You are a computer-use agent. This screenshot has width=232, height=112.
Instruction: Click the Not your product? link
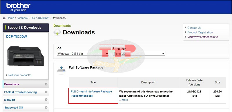pos(19,75)
